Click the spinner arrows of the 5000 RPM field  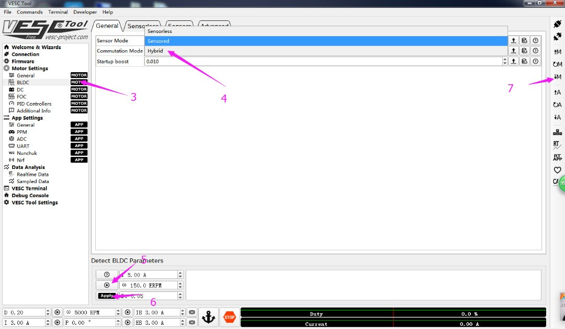118,312
